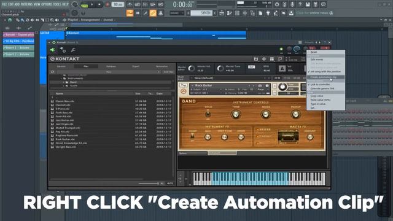Switch to the Database tab in Kontakt browser

111,66
